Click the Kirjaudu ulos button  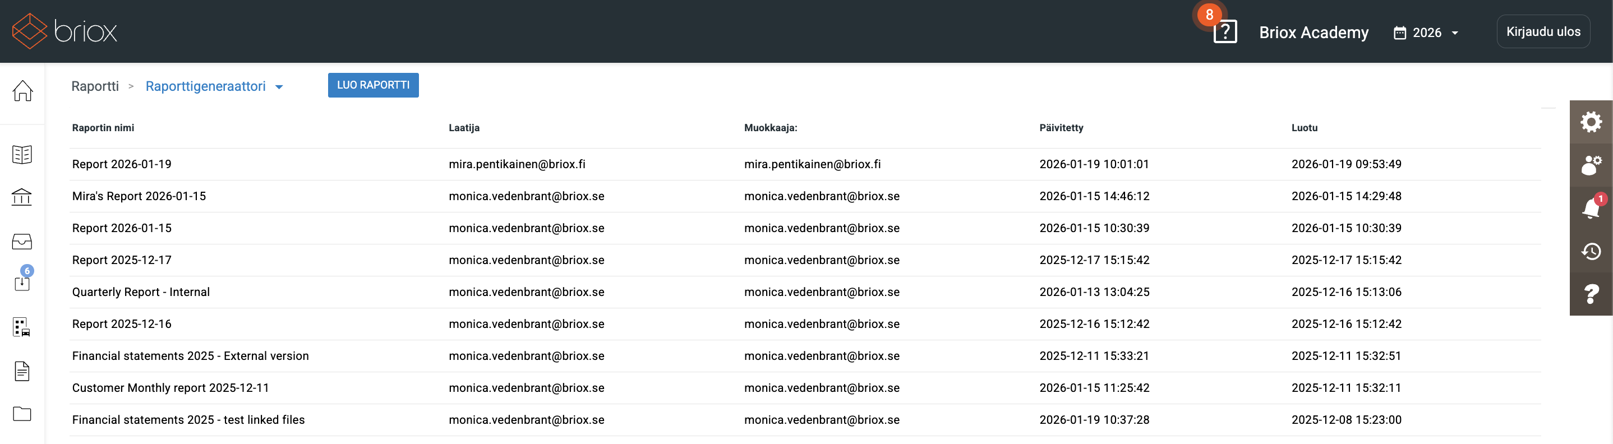(x=1543, y=31)
